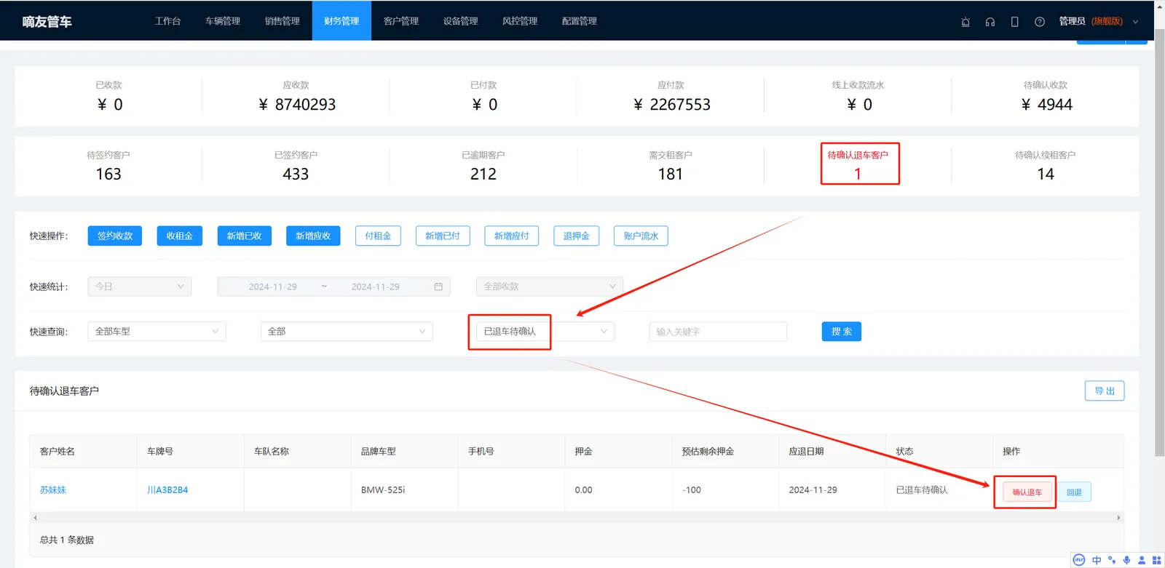Expand the 管理员 account menu chevron

pyautogui.click(x=1135, y=22)
